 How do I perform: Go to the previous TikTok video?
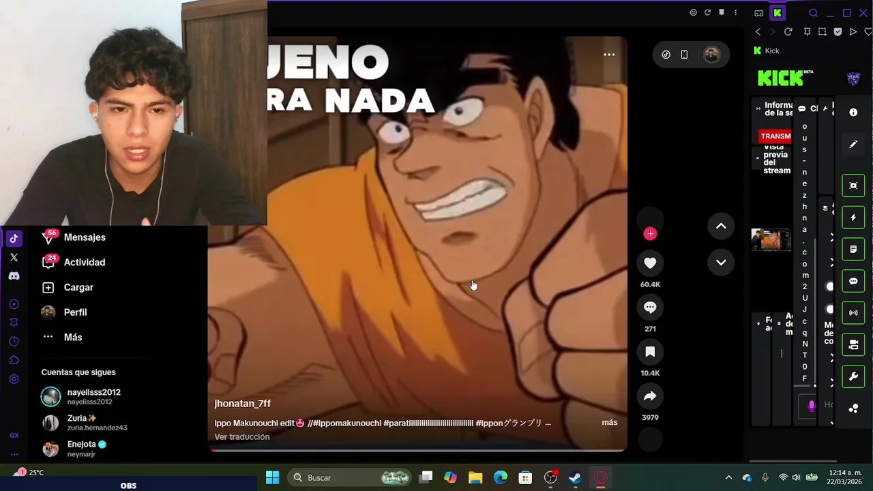(721, 226)
